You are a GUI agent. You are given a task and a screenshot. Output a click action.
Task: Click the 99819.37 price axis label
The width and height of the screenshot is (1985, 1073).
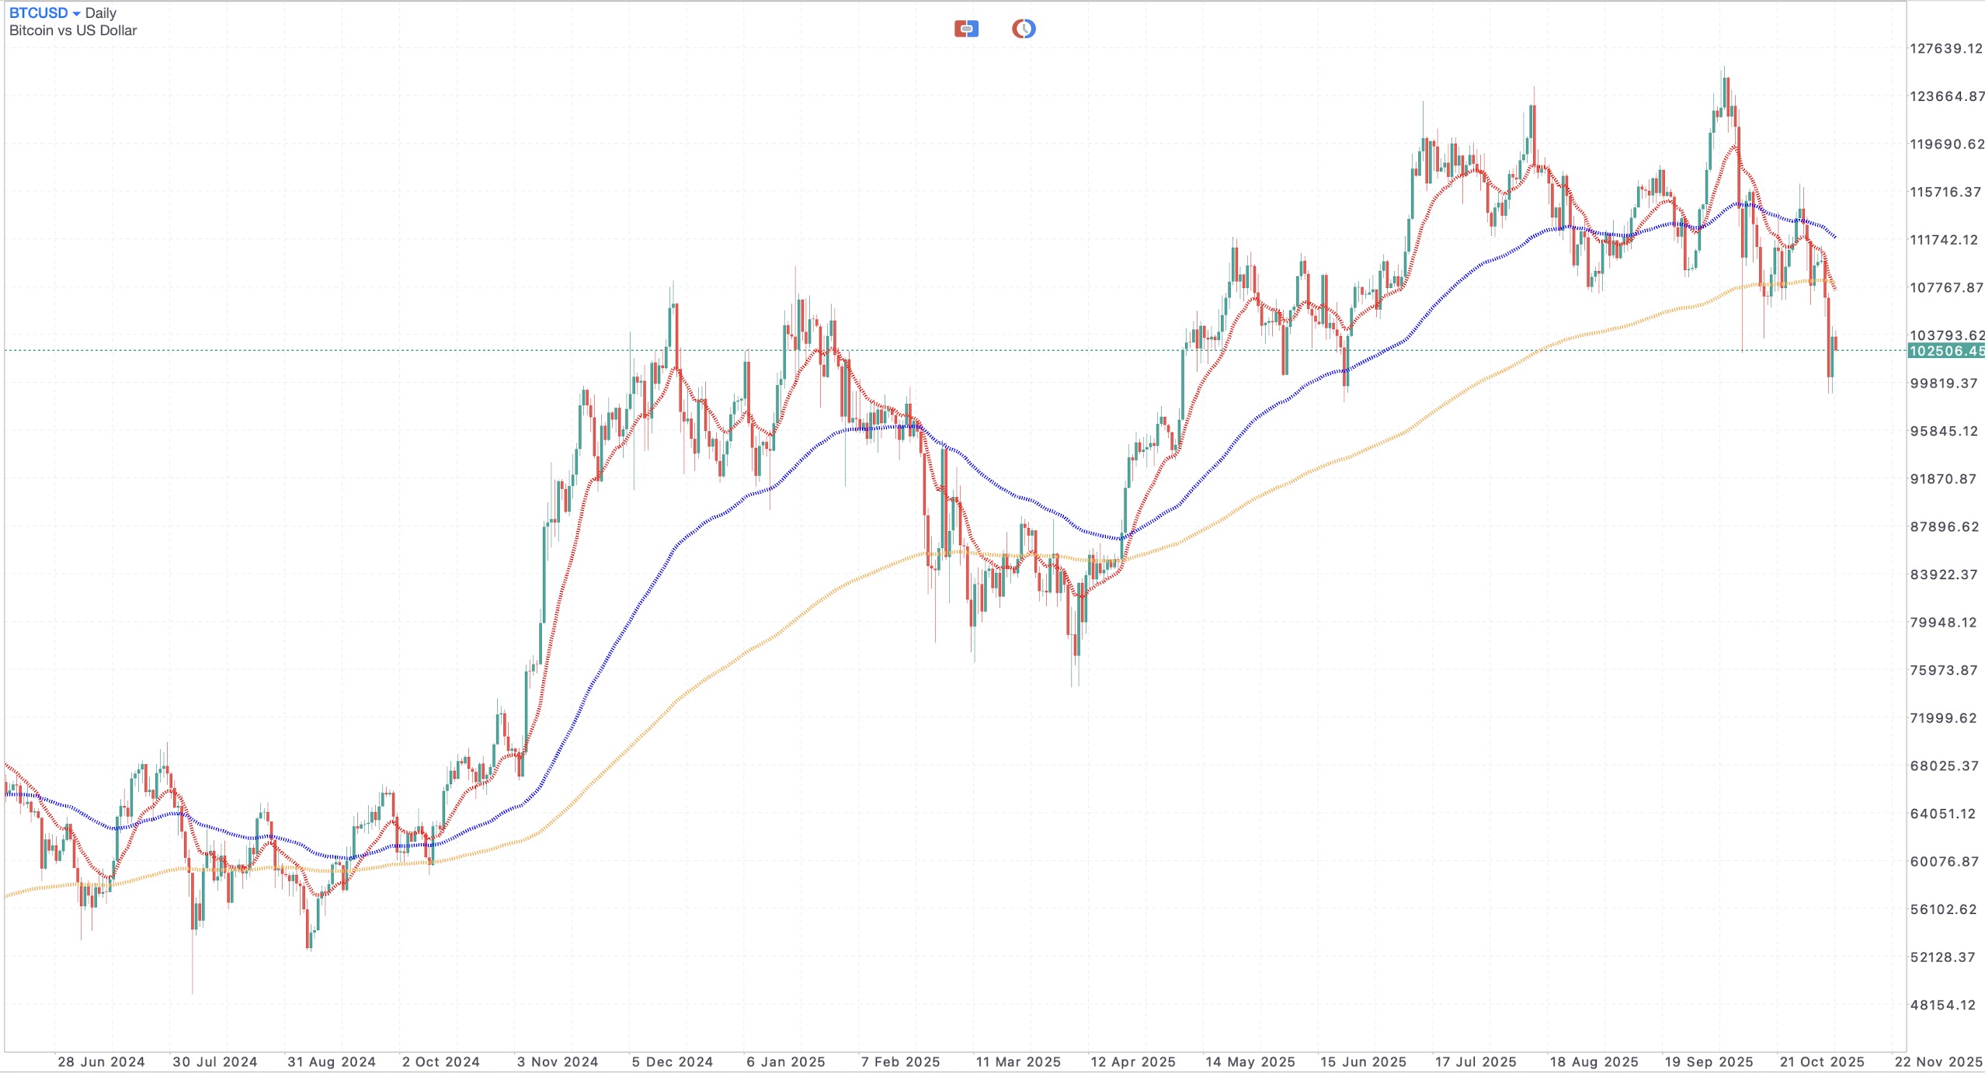tap(1943, 384)
